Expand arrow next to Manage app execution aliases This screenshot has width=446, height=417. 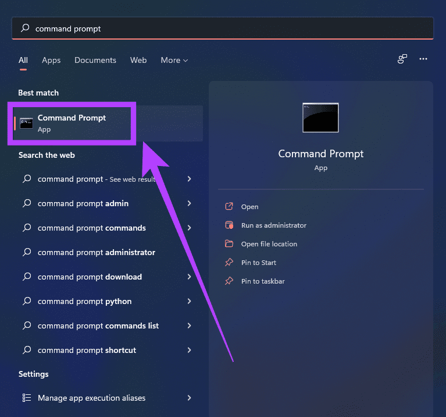point(189,398)
